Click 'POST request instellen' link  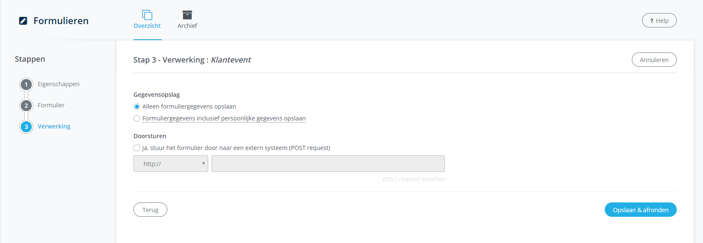(x=413, y=179)
